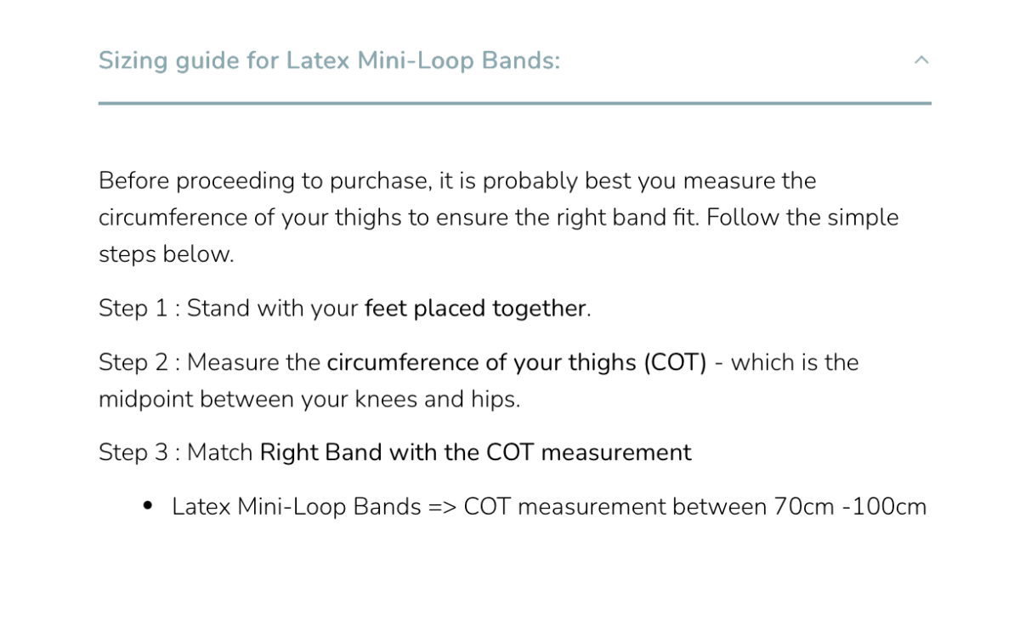Click 'ensure the right band fit' in the paragraph
1020x632 pixels.
point(567,218)
